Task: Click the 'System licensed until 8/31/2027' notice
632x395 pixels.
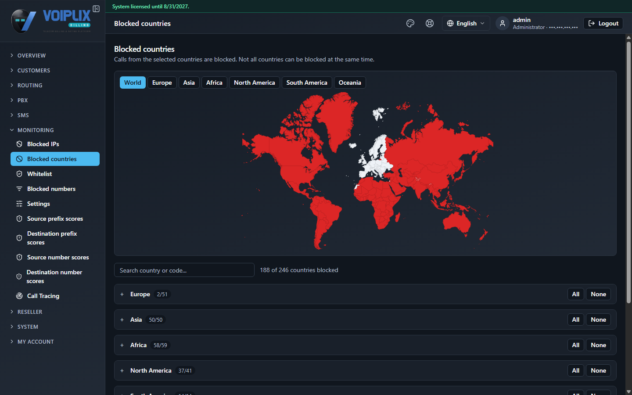Action: click(151, 7)
